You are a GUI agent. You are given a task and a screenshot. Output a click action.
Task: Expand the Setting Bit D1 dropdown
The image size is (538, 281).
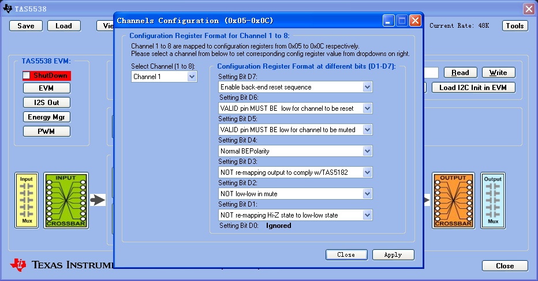(367, 215)
